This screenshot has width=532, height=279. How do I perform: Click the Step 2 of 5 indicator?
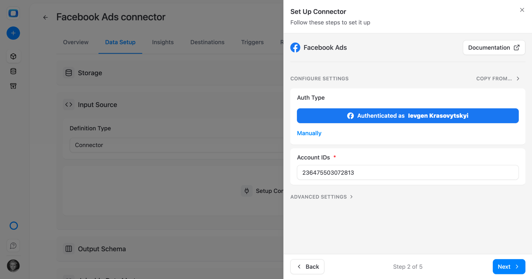(x=408, y=267)
